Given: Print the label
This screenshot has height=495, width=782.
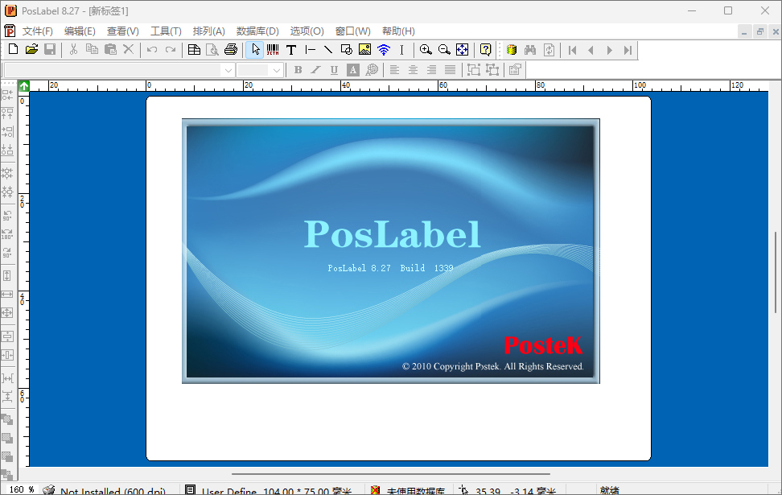Looking at the screenshot, I should click(231, 49).
